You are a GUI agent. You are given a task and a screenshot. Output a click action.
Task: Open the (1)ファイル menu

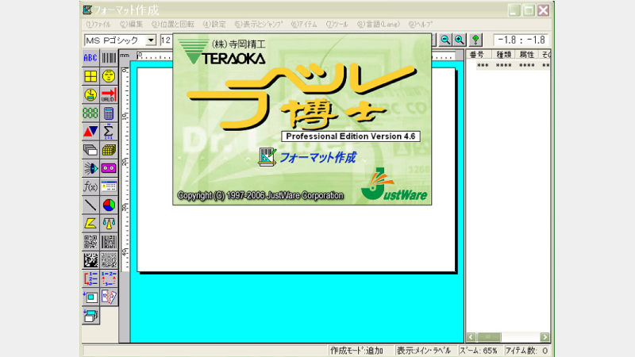[98, 25]
